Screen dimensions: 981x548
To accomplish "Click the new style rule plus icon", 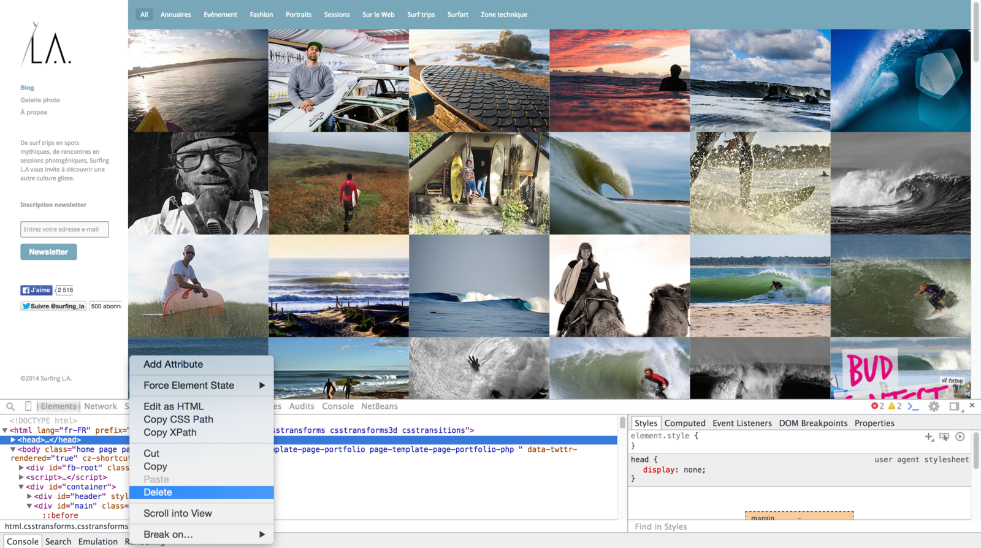I will pyautogui.click(x=929, y=436).
